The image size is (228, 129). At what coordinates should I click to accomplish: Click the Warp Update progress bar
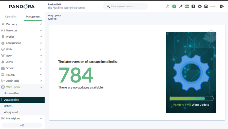coord(191,99)
